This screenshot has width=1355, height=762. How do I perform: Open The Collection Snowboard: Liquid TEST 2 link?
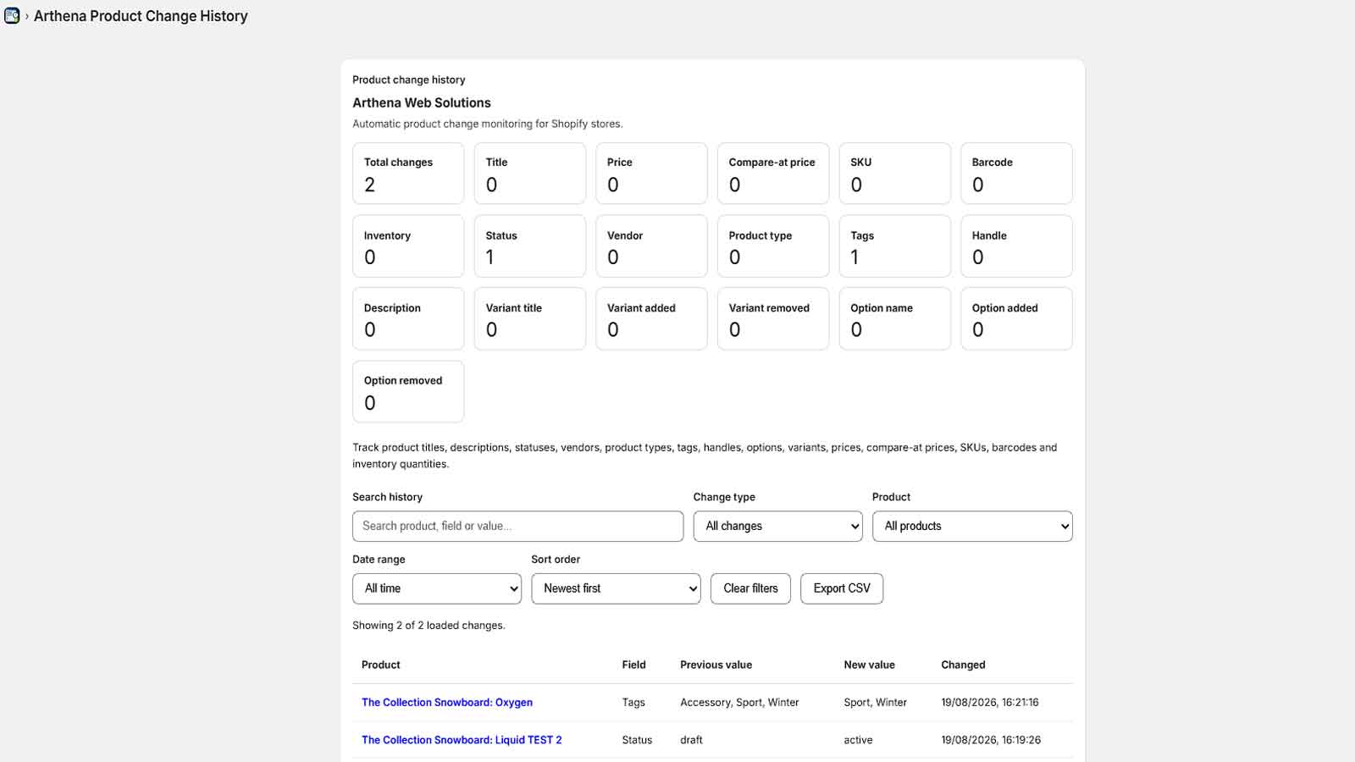click(462, 740)
